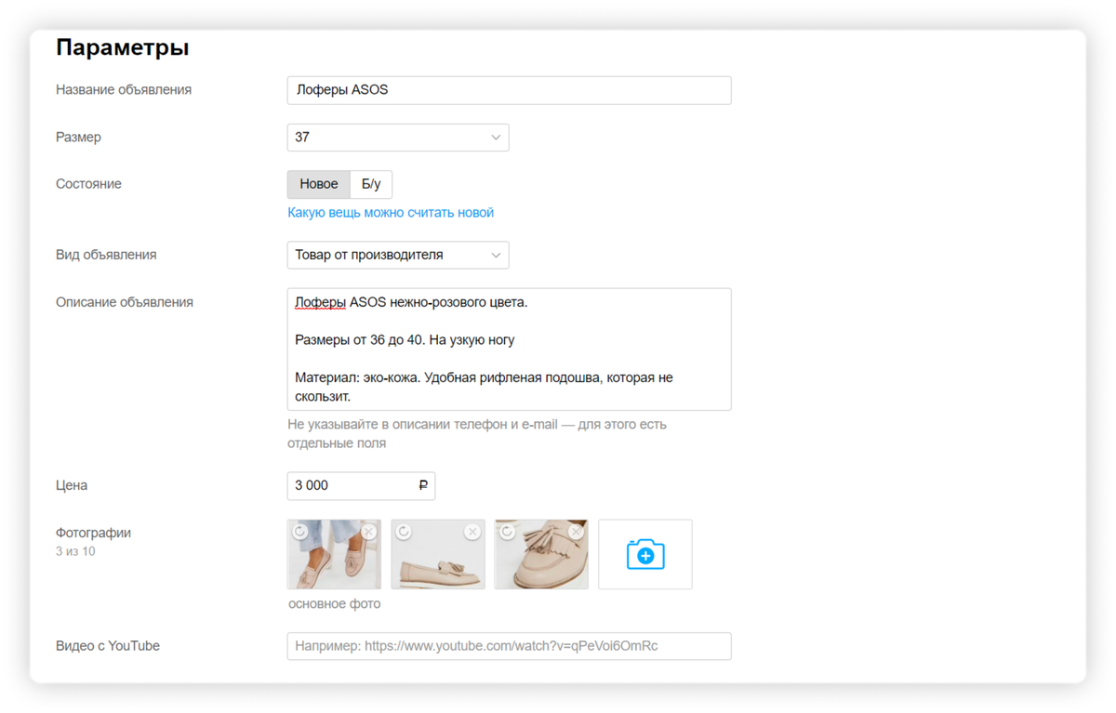Image resolution: width=1116 pixels, height=713 pixels.
Task: Click the ruble sign in the price field
Action: [x=423, y=485]
